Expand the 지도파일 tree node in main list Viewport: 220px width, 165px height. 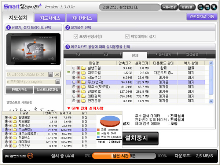(74, 73)
